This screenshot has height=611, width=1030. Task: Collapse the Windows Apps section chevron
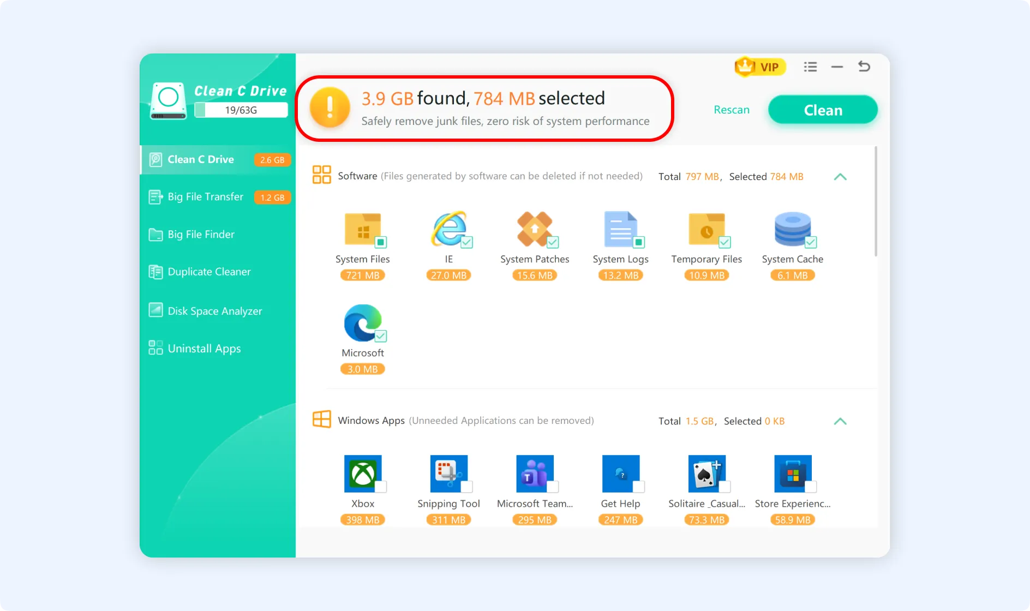tap(840, 421)
